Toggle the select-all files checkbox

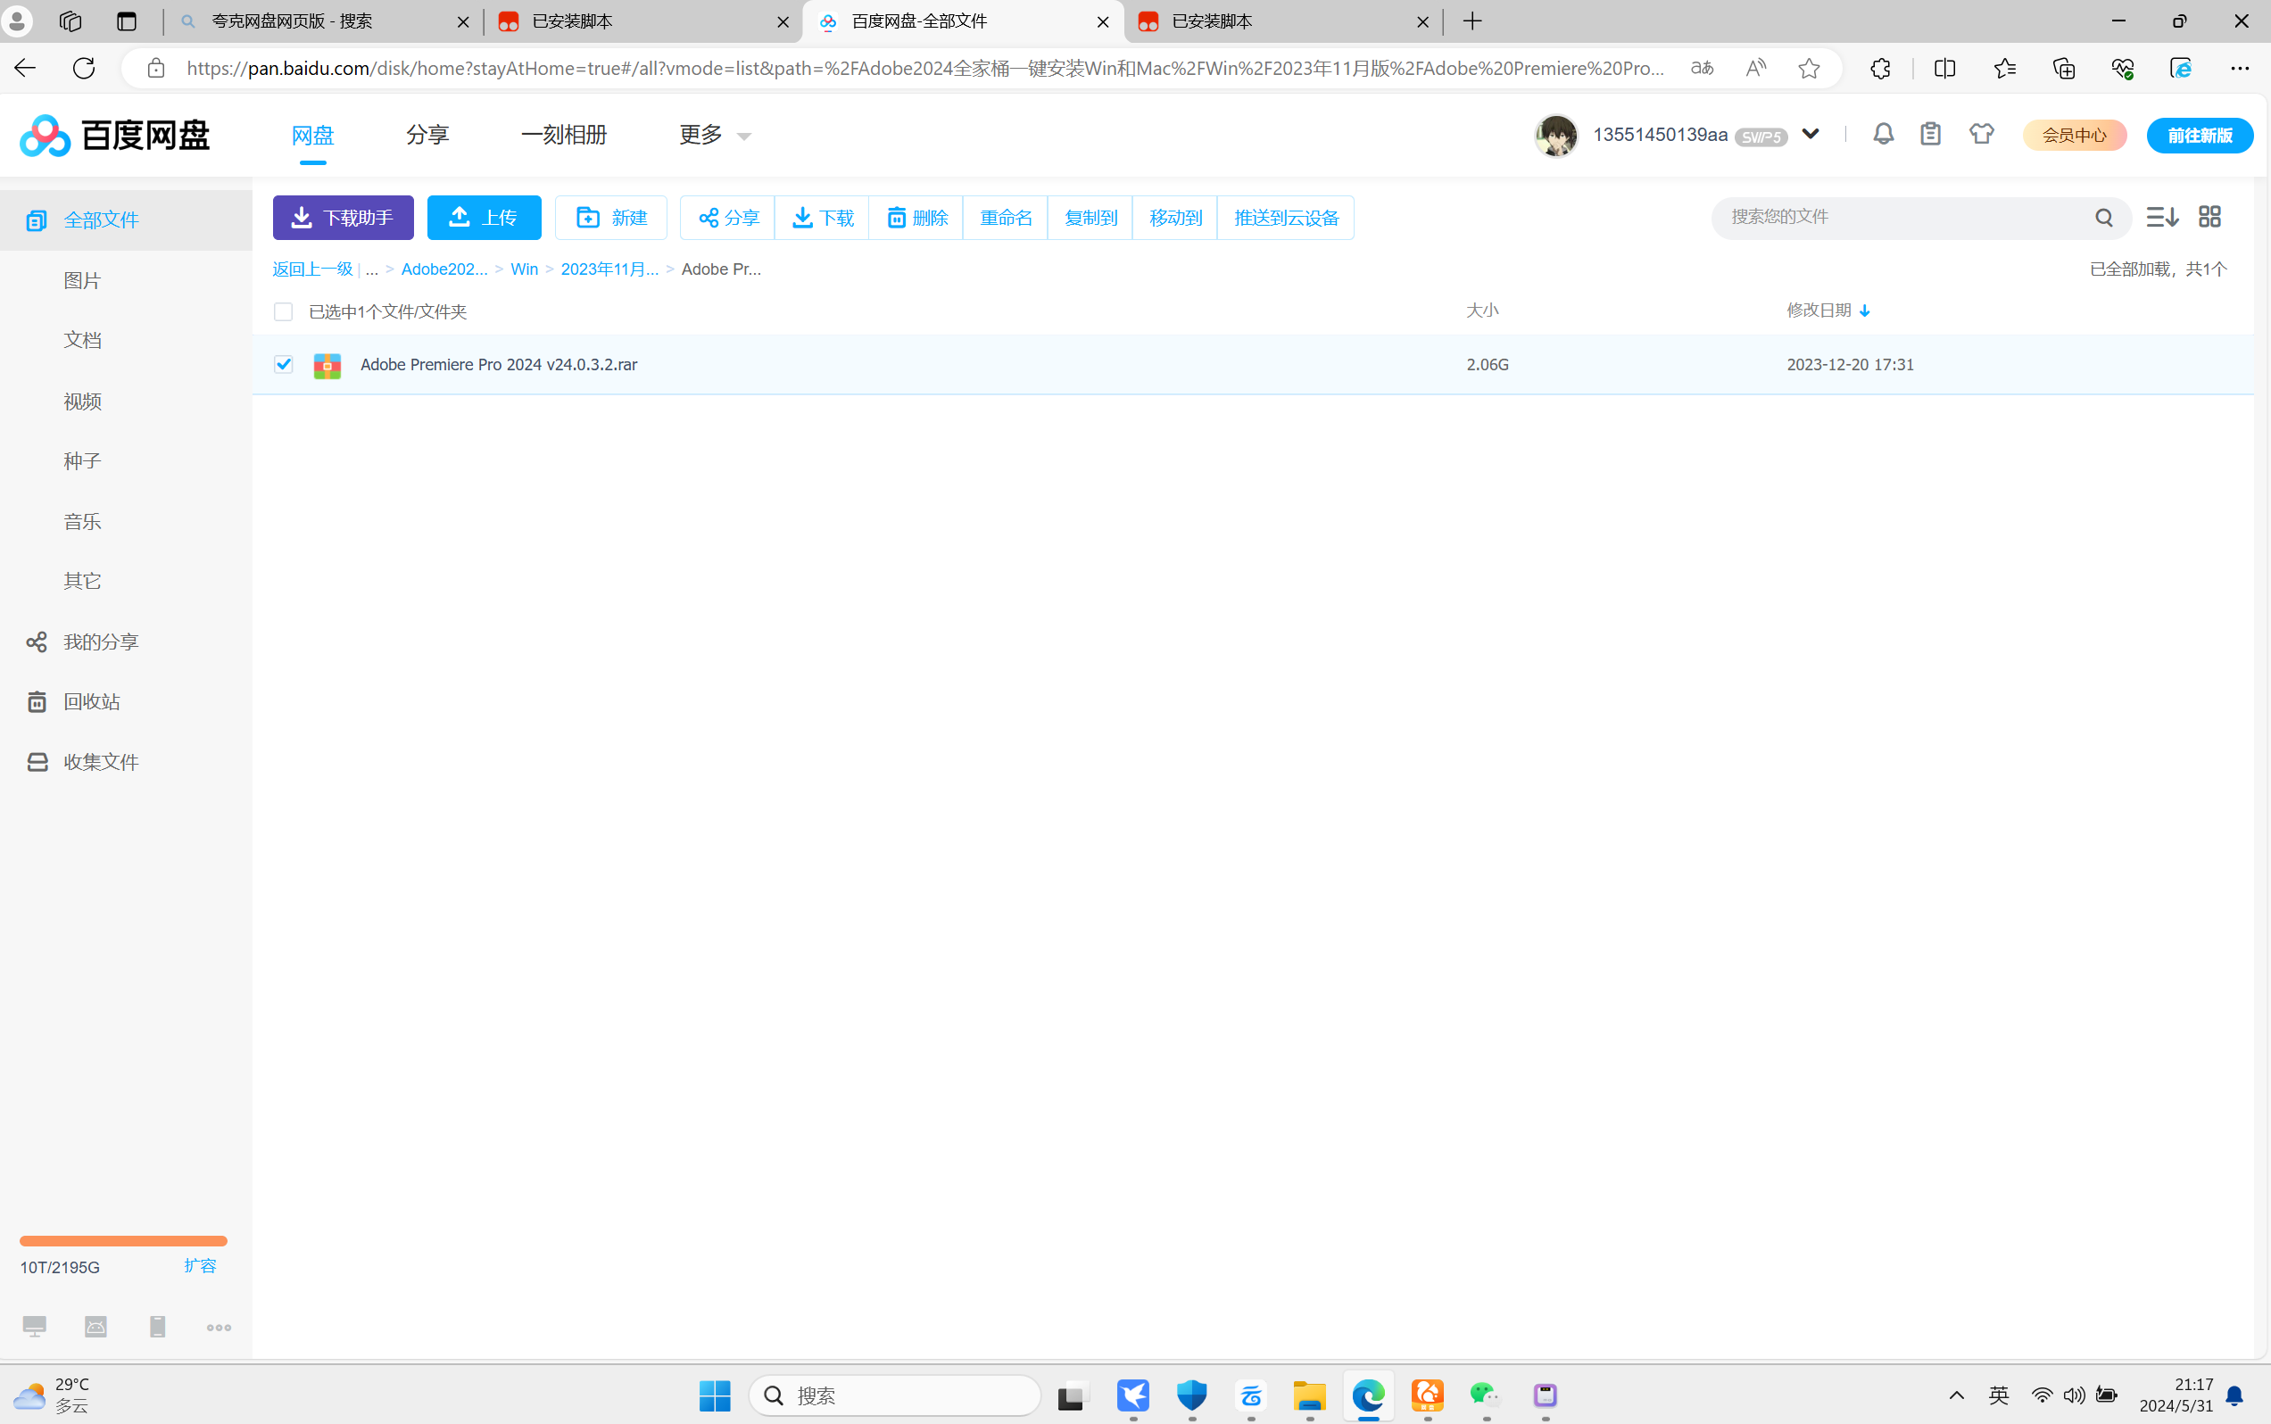[284, 311]
